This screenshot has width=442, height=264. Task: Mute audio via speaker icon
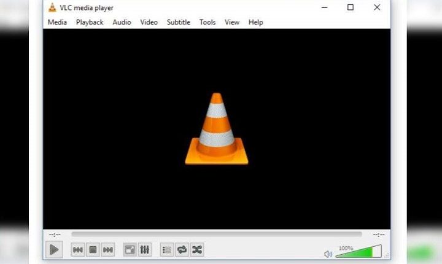click(x=328, y=254)
